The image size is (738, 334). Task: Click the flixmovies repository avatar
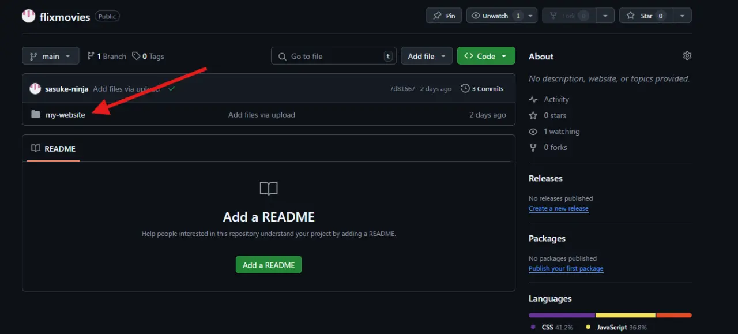click(28, 16)
